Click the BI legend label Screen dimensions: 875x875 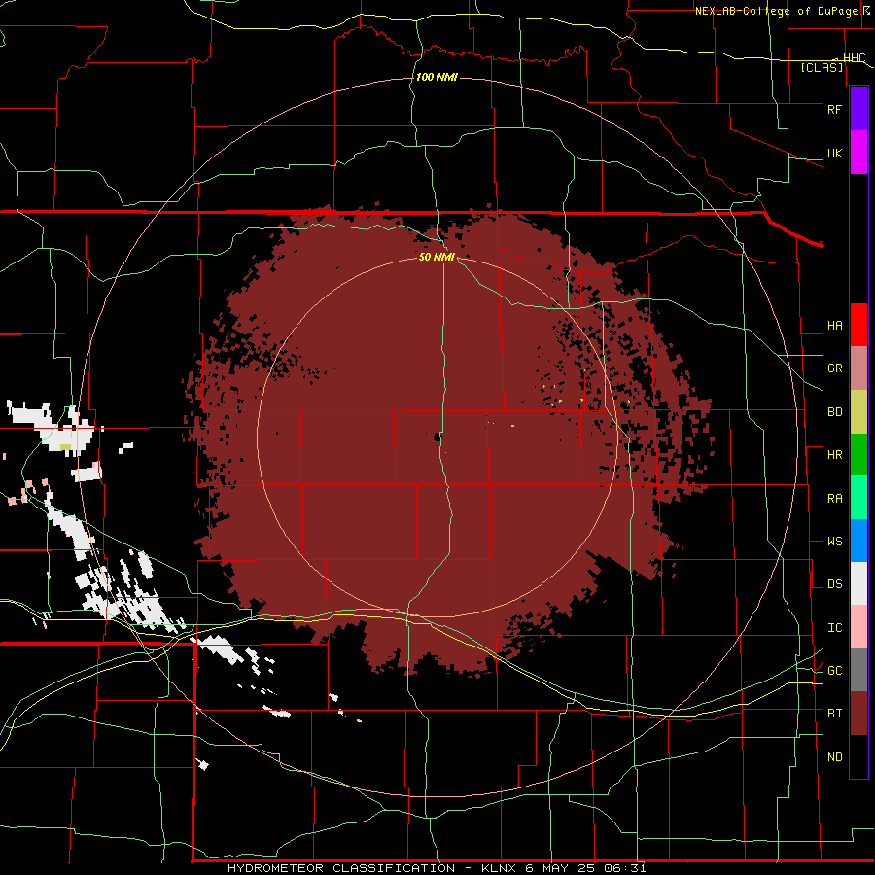(x=834, y=714)
